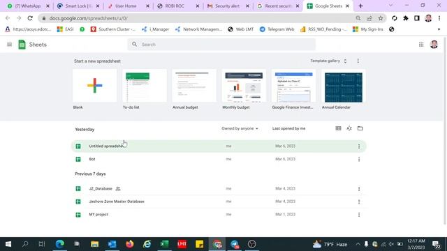Open the taskbar clock showing 12:17 AM
Image resolution: width=447 pixels, height=251 pixels.
[x=416, y=244]
